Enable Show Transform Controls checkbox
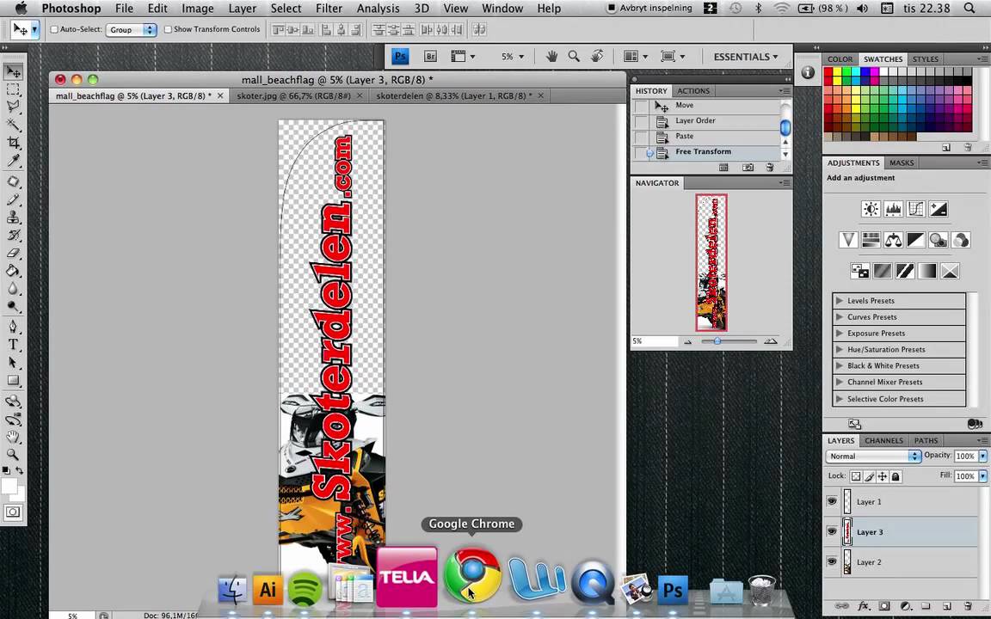Image resolution: width=991 pixels, height=619 pixels. (168, 30)
